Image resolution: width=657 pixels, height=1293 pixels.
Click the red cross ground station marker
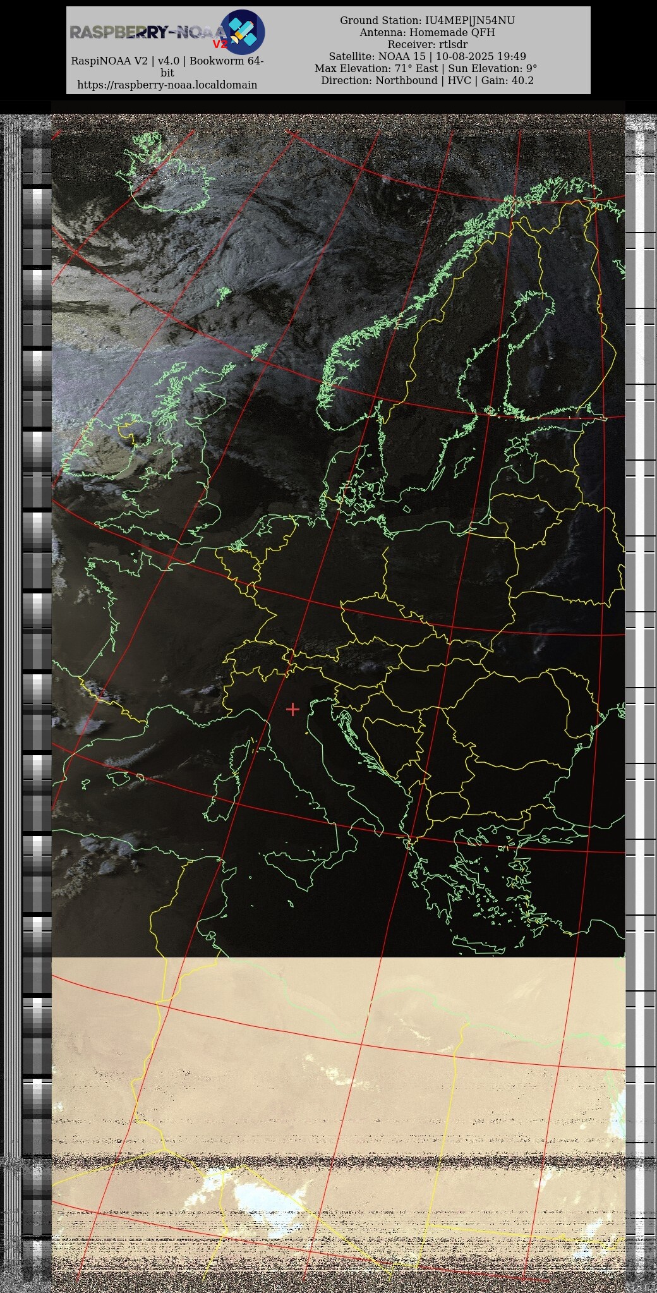pos(292,709)
